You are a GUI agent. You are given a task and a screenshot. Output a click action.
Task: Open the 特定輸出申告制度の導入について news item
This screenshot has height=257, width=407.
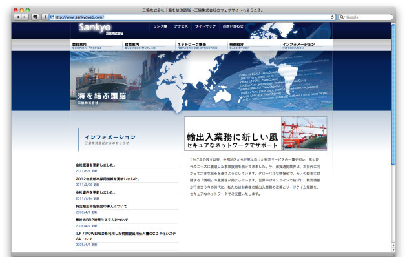(101, 206)
